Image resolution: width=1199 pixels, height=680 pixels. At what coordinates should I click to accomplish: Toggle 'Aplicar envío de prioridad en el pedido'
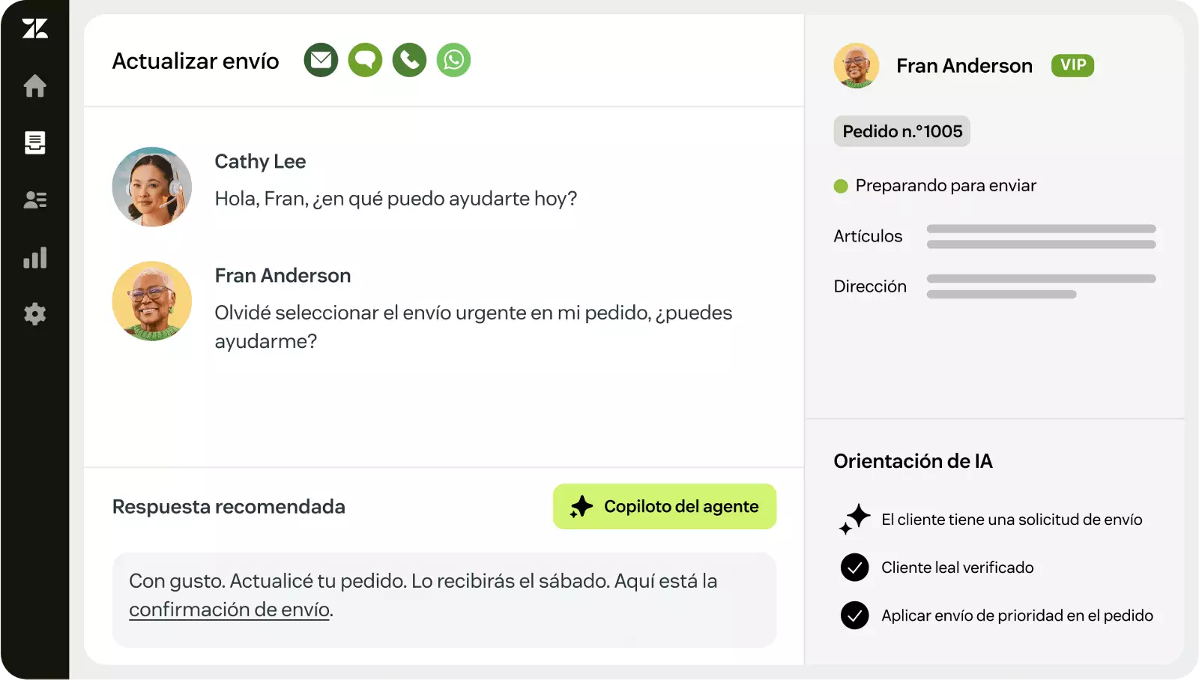coord(854,616)
